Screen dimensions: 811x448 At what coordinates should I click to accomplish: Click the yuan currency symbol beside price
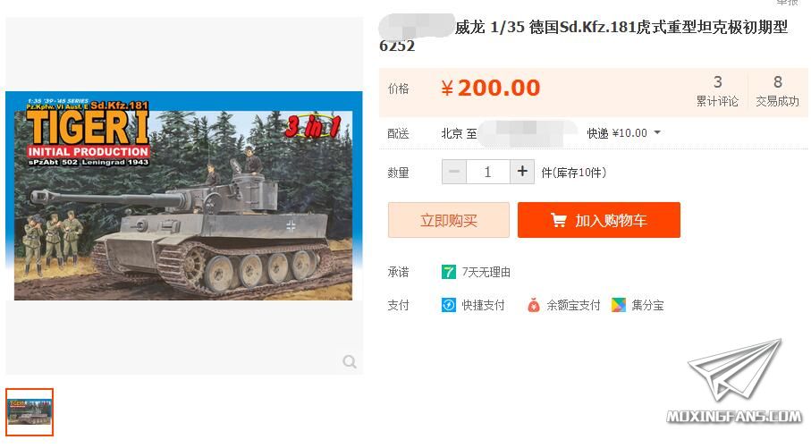(447, 89)
